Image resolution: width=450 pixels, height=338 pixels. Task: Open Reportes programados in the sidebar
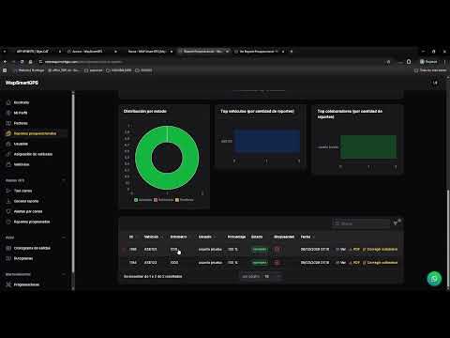click(32, 222)
